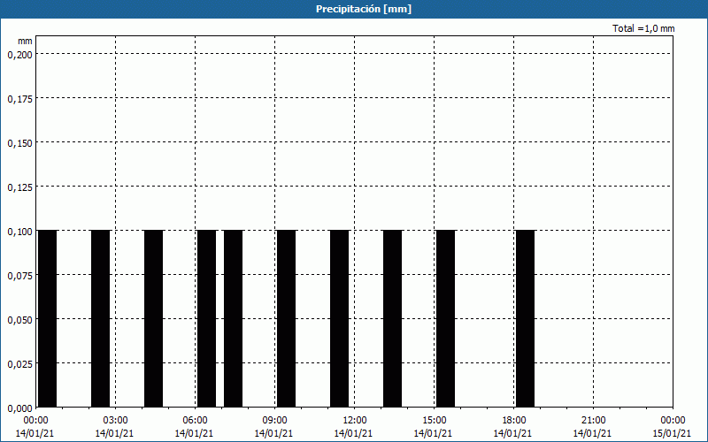Click the 0,125 y-axis label
Image resolution: width=708 pixels, height=442 pixels.
(19, 187)
